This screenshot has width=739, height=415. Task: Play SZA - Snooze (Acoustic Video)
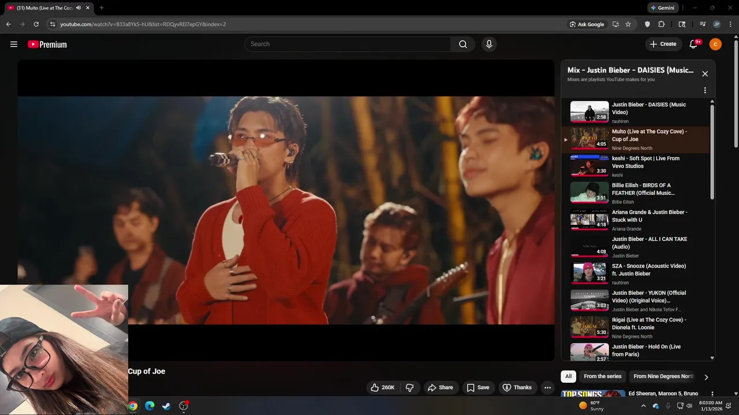pyautogui.click(x=635, y=274)
